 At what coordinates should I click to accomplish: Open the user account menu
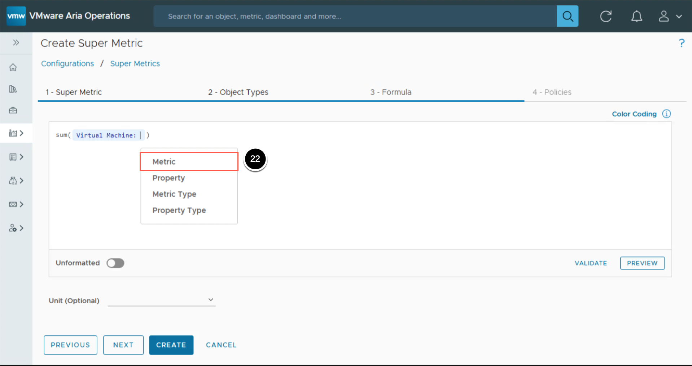pos(670,16)
